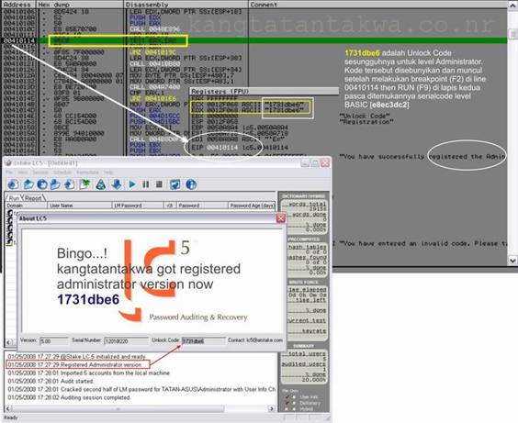Click log line "Imported 5 accounts from the local machine"
Image resolution: width=518 pixels, height=423 pixels.
[88, 373]
